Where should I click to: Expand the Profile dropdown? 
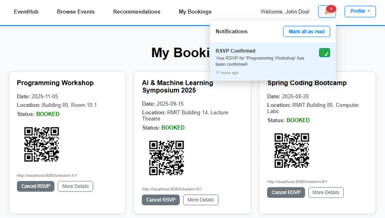(360, 11)
